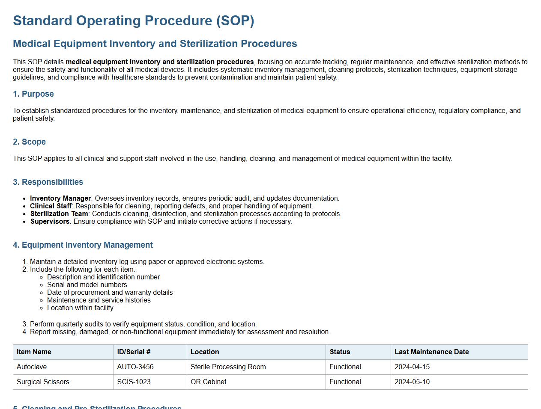Click the 'Perform quarterly audits' list item
This screenshot has width=541, height=409.
143,324
